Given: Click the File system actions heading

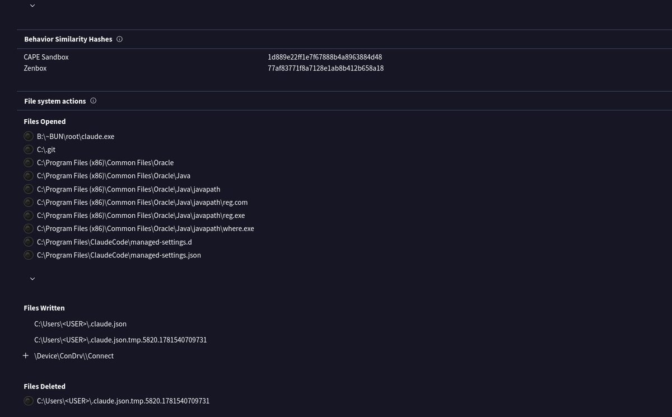Looking at the screenshot, I should point(55,101).
